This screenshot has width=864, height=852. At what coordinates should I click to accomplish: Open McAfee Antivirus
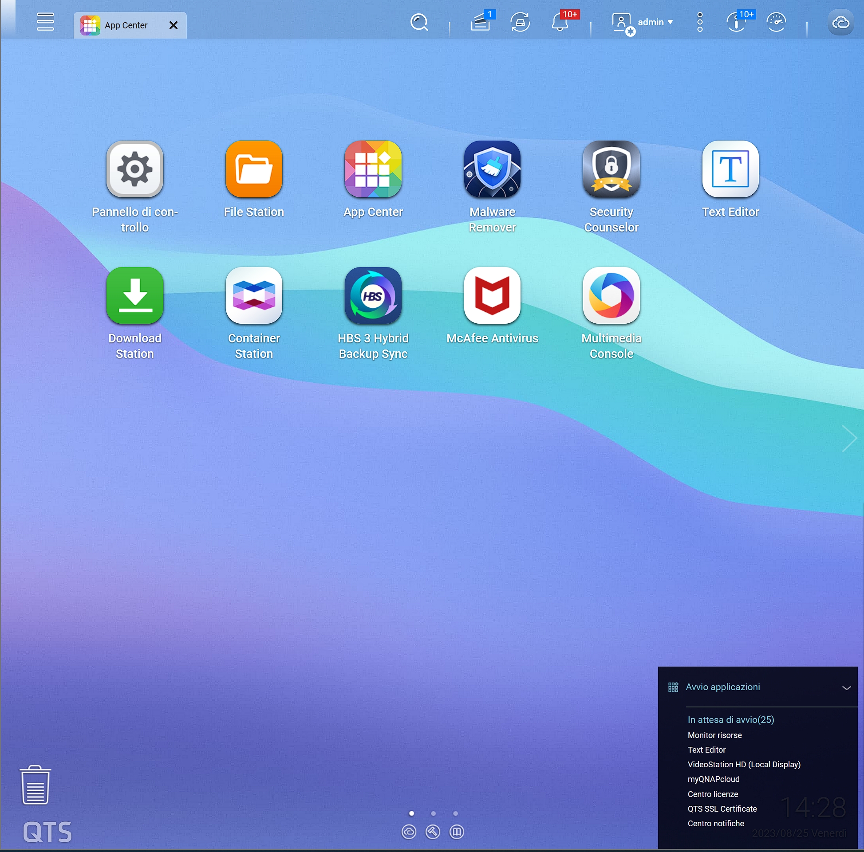coord(492,295)
